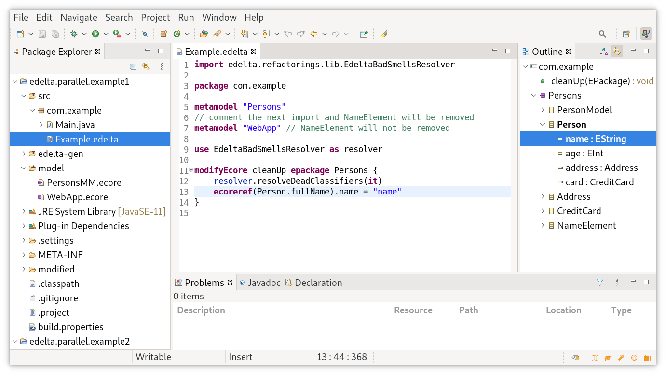Click the Skip All Breakpoints icon

[x=145, y=34]
